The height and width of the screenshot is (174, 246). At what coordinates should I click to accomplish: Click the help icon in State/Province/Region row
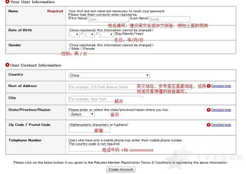click(209, 110)
